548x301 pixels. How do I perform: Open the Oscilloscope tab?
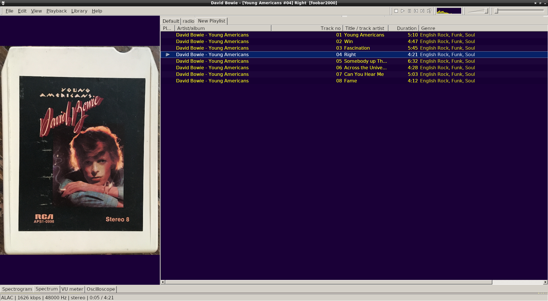tap(101, 289)
